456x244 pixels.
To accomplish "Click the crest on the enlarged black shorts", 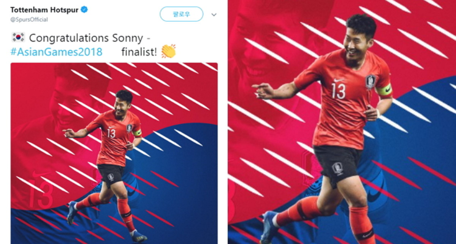I will click(x=337, y=168).
